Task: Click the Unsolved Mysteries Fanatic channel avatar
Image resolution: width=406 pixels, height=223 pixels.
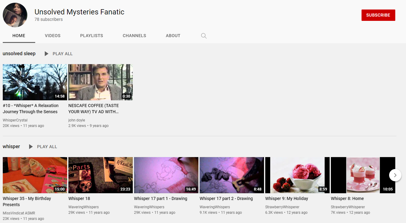Action: point(15,15)
